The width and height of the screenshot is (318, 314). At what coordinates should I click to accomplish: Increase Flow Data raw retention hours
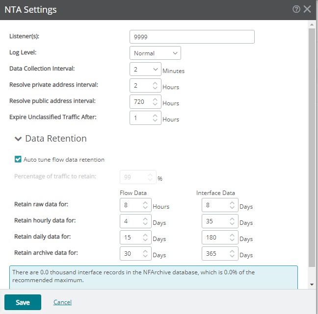145,203
